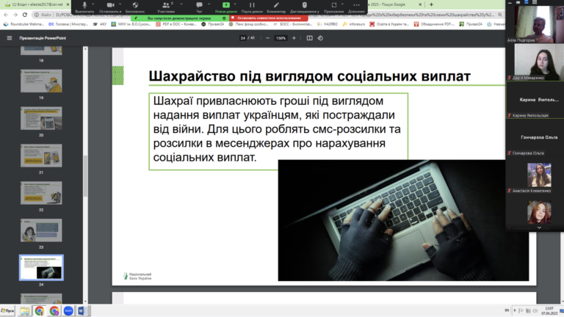Select slide 23 thumbnail
This screenshot has height=317, width=564.
pyautogui.click(x=41, y=230)
